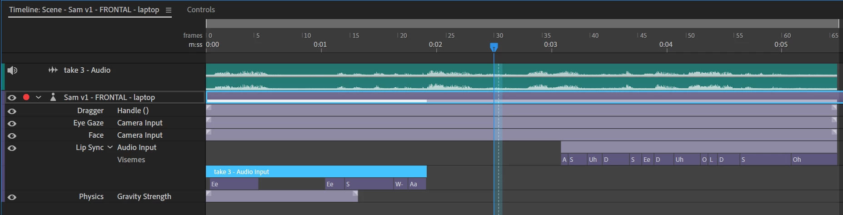Click the end handle of Gravity Strength bar
843x215 pixels.
point(355,193)
